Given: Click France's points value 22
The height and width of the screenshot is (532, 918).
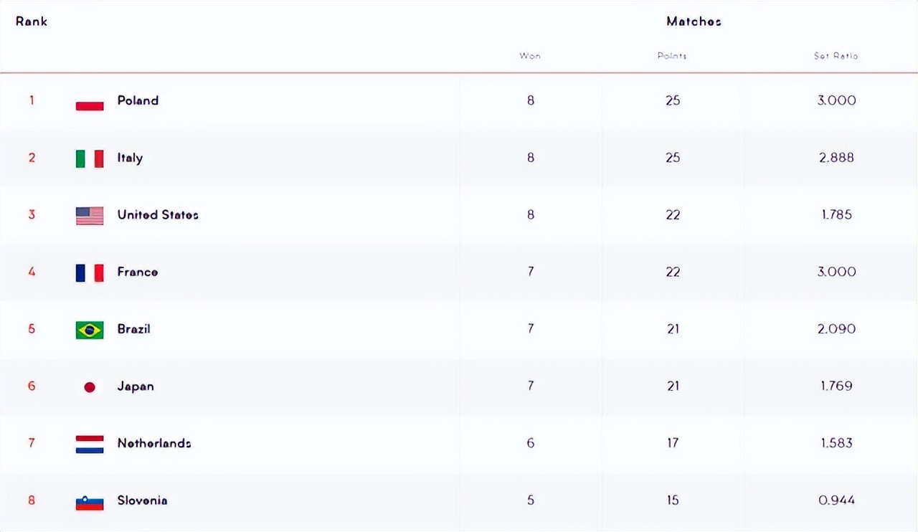Looking at the screenshot, I should (673, 272).
